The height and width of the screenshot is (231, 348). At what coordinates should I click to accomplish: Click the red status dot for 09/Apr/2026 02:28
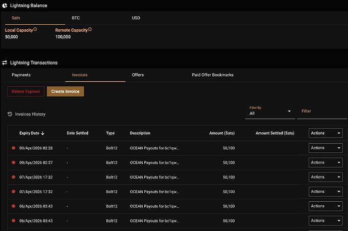tap(14, 148)
